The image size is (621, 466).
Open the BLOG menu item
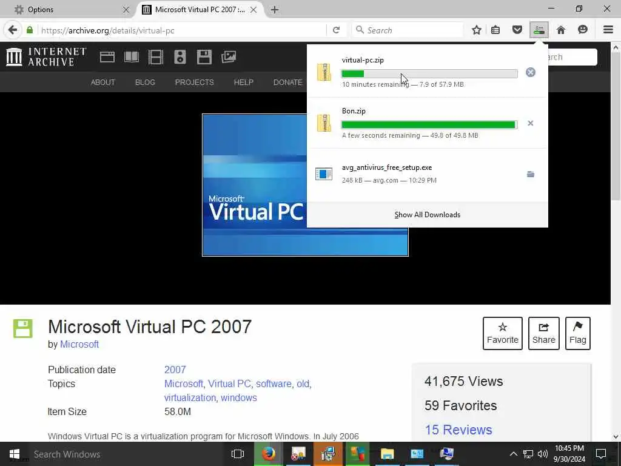point(145,82)
